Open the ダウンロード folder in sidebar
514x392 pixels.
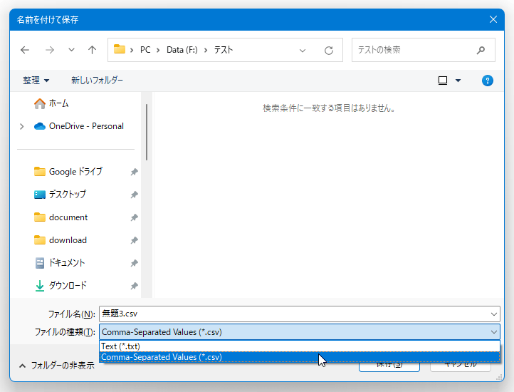[x=68, y=286]
